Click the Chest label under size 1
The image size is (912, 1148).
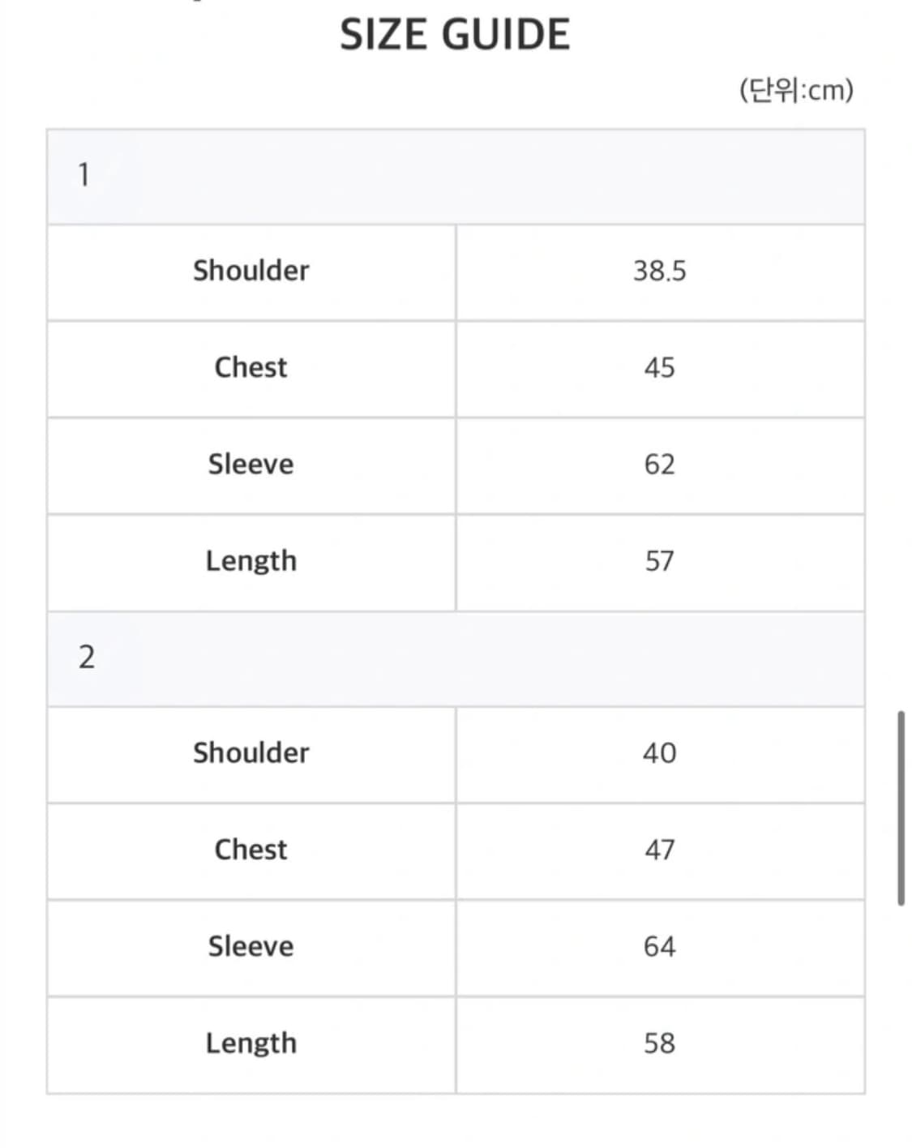(251, 367)
